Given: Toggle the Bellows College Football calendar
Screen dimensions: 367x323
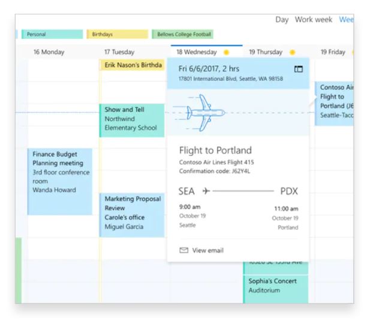Looking at the screenshot, I should (182, 34).
